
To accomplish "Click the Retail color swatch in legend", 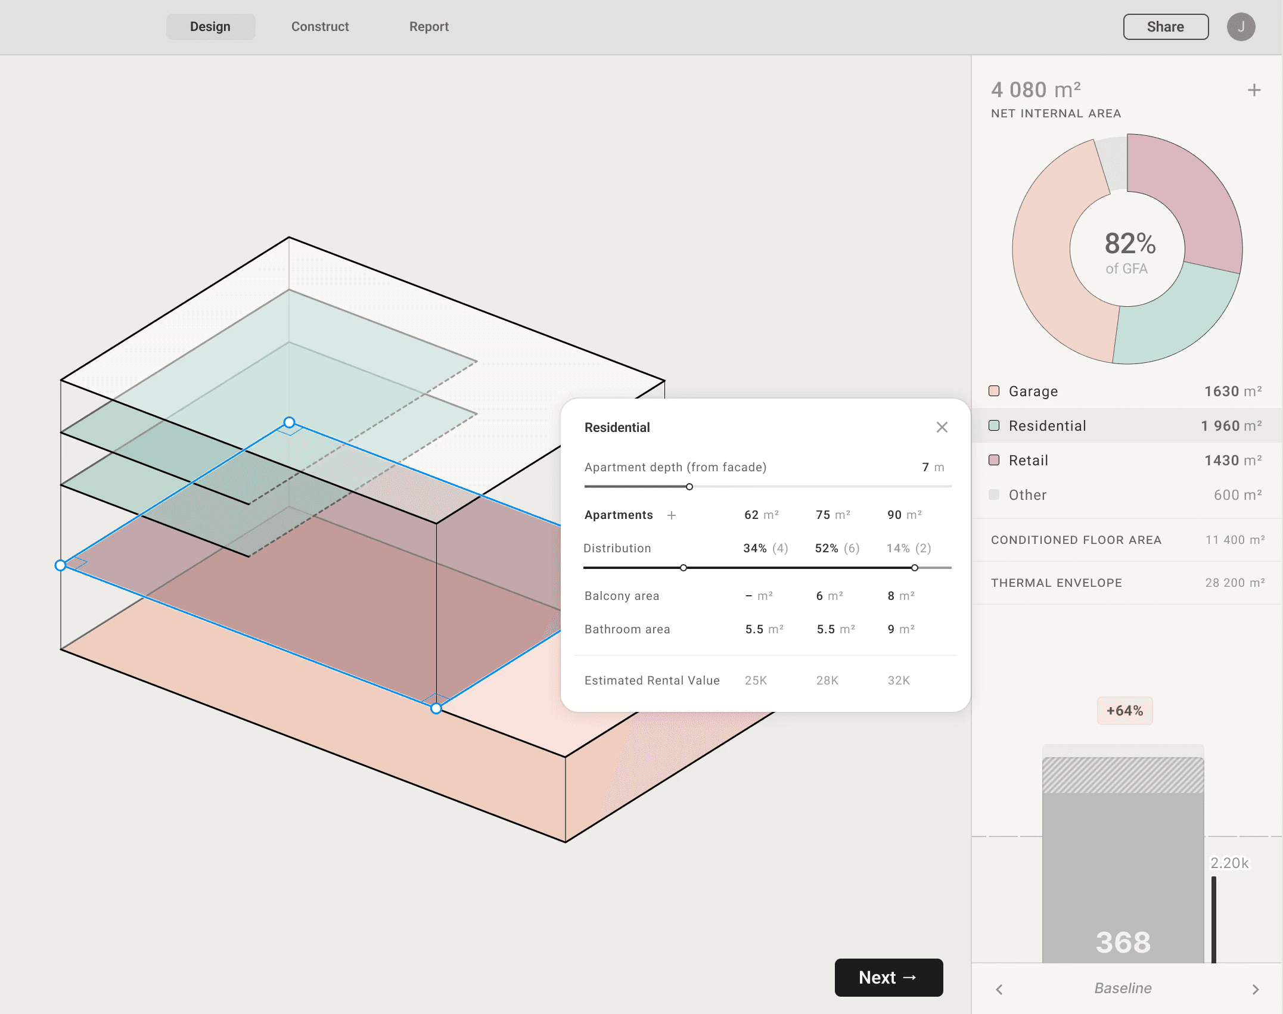I will coord(993,460).
